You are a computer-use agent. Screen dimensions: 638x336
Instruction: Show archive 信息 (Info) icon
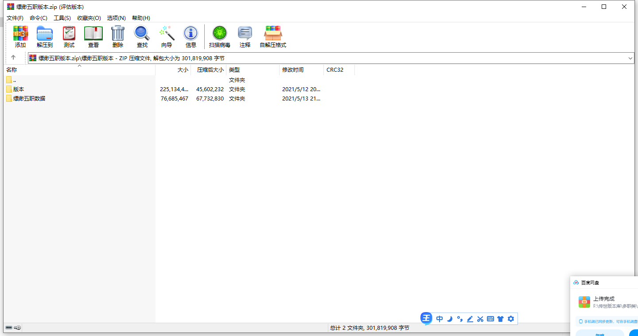[x=191, y=36]
